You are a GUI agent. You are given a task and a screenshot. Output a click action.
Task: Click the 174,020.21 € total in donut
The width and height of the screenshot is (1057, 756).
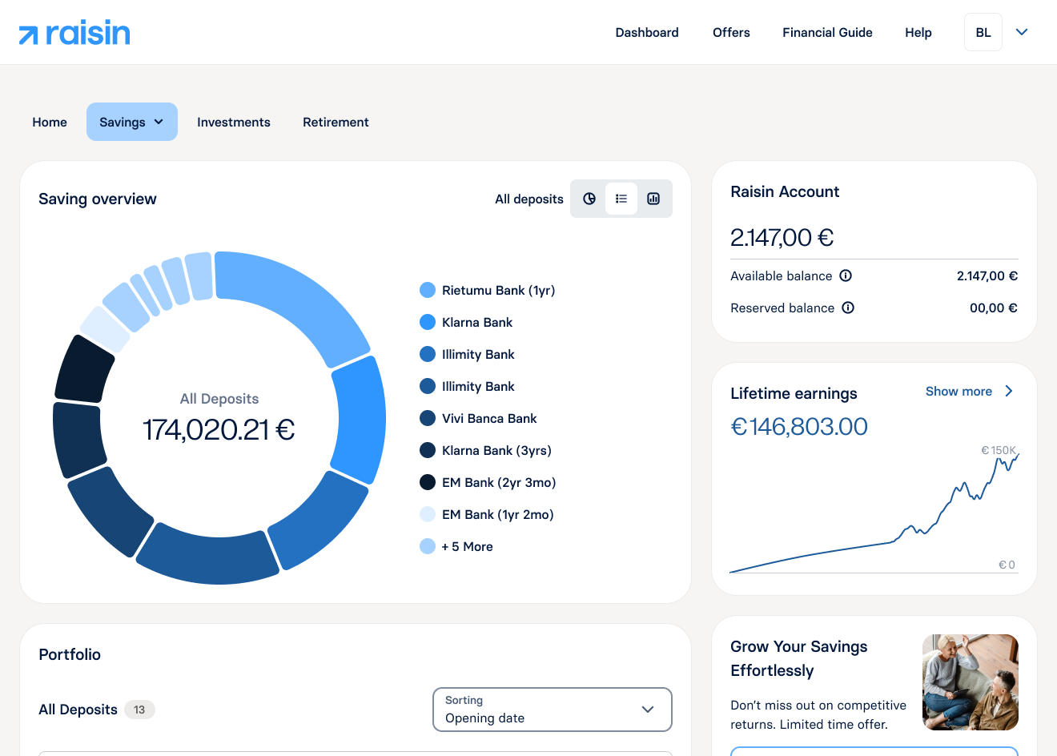tap(219, 429)
